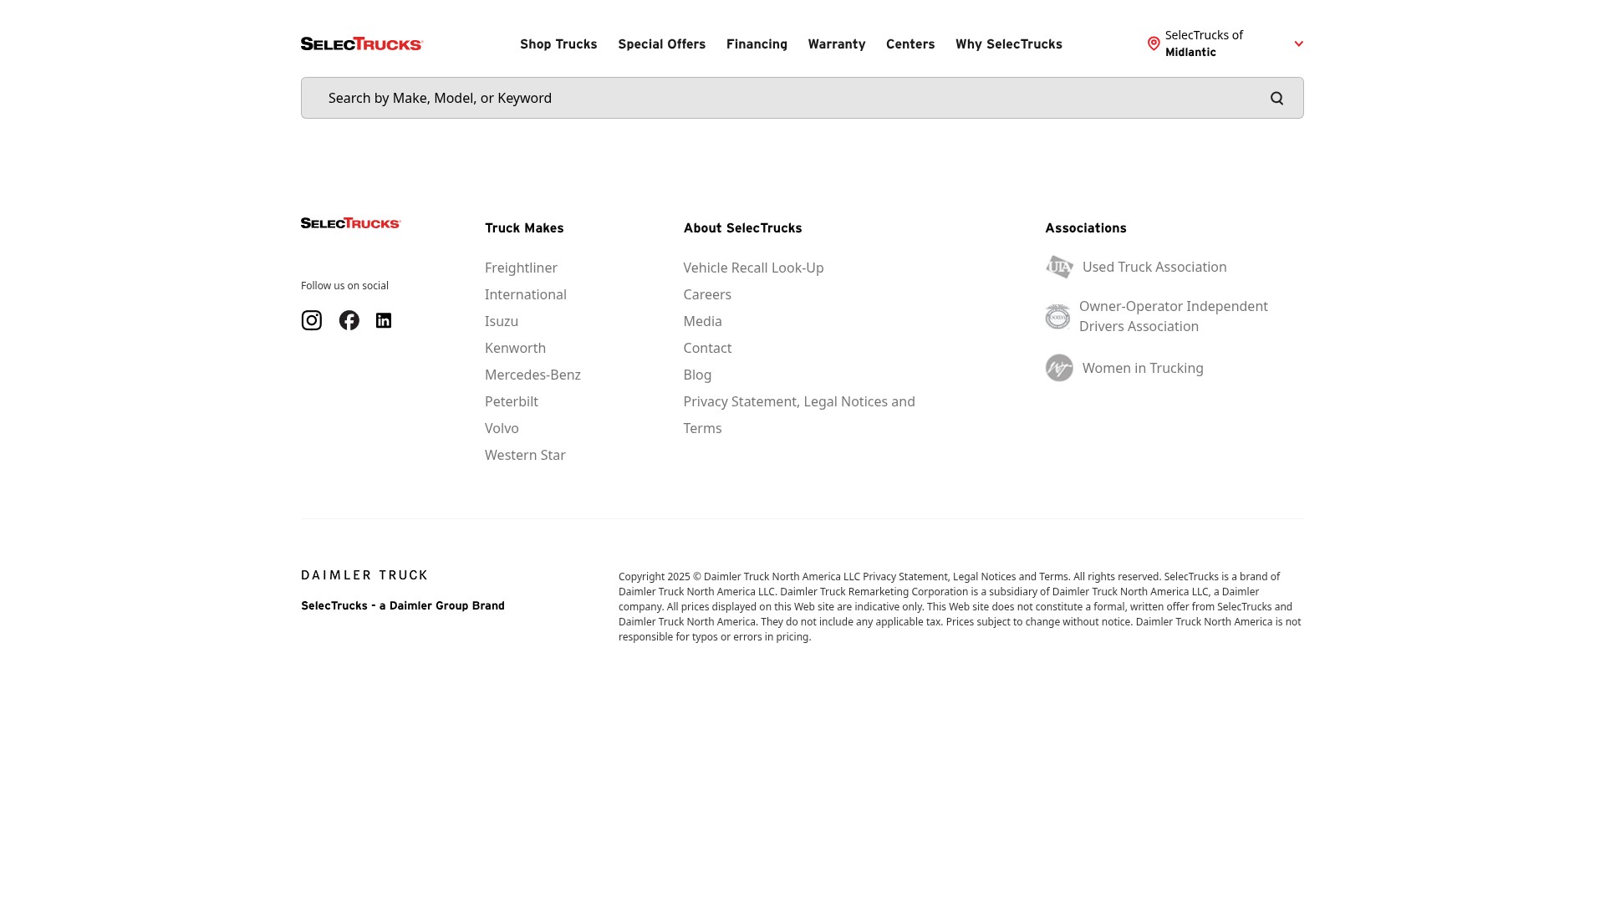Click the location pin icon

pos(1154,43)
